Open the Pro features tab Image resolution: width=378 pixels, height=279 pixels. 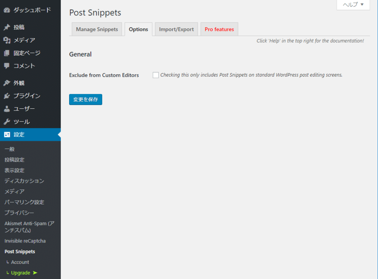219,29
